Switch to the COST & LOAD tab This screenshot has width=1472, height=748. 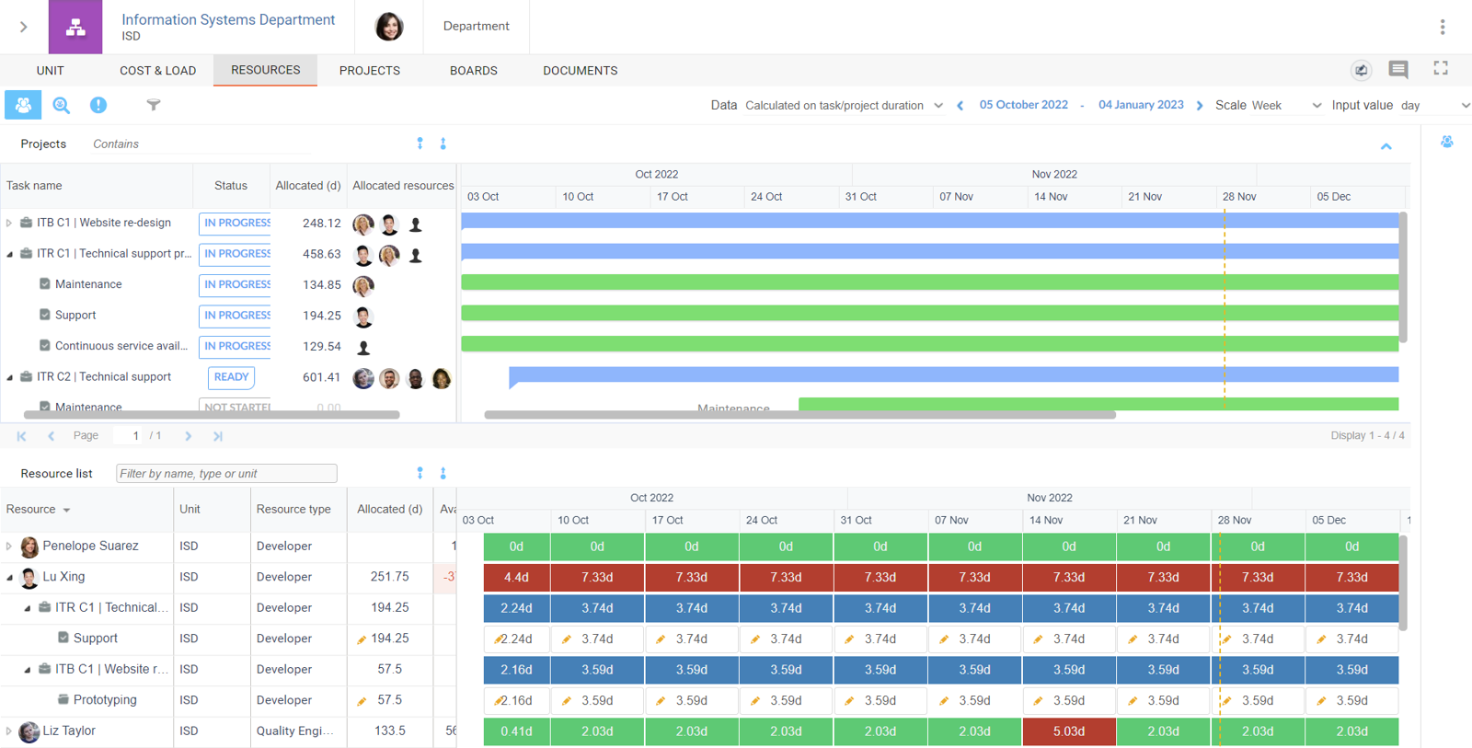click(x=157, y=71)
